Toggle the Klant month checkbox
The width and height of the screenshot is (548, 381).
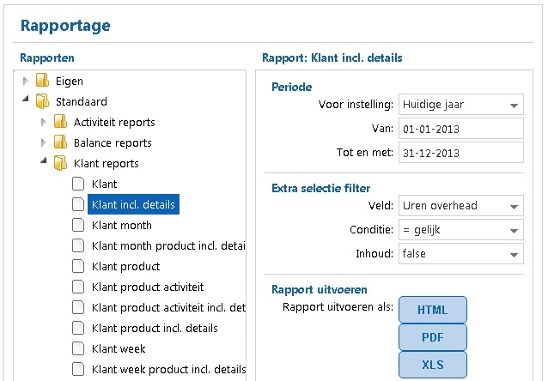(78, 226)
